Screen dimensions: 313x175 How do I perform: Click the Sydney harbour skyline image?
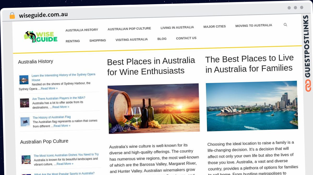[252, 106]
